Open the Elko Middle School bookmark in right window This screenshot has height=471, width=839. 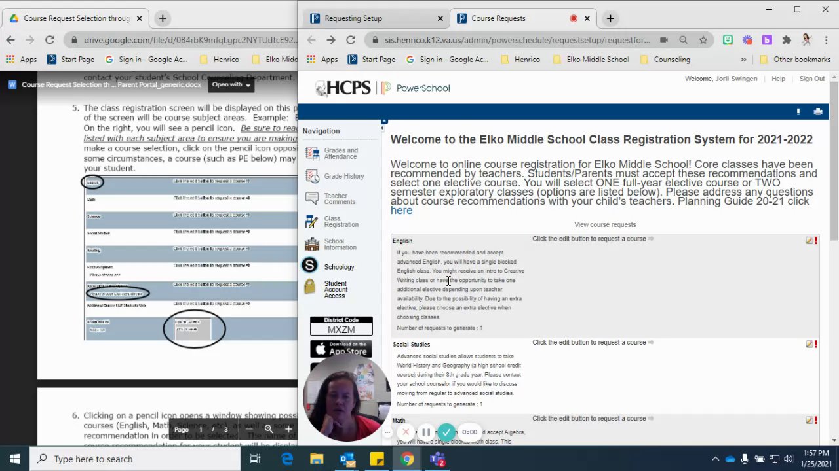[x=591, y=60]
